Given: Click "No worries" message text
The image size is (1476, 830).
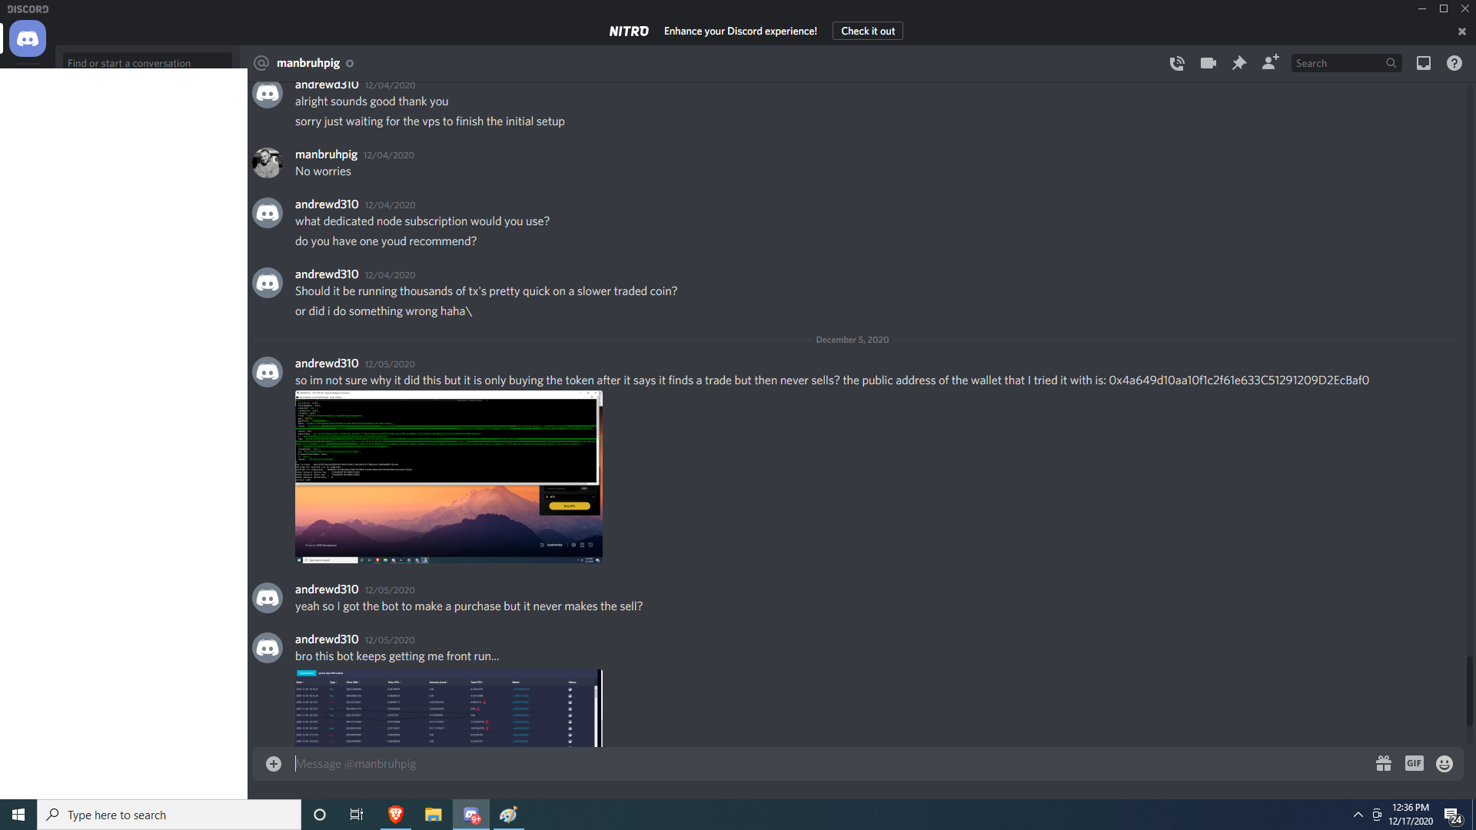Looking at the screenshot, I should [323, 171].
